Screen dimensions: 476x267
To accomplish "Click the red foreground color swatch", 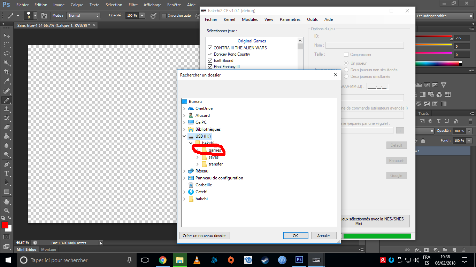I will pyautogui.click(x=5, y=225).
